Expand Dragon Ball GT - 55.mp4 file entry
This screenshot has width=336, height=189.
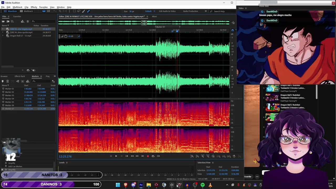pyautogui.click(x=3, y=36)
